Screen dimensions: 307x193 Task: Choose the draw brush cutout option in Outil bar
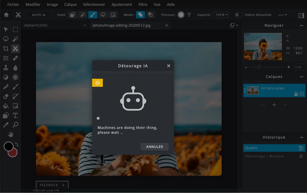(93, 15)
